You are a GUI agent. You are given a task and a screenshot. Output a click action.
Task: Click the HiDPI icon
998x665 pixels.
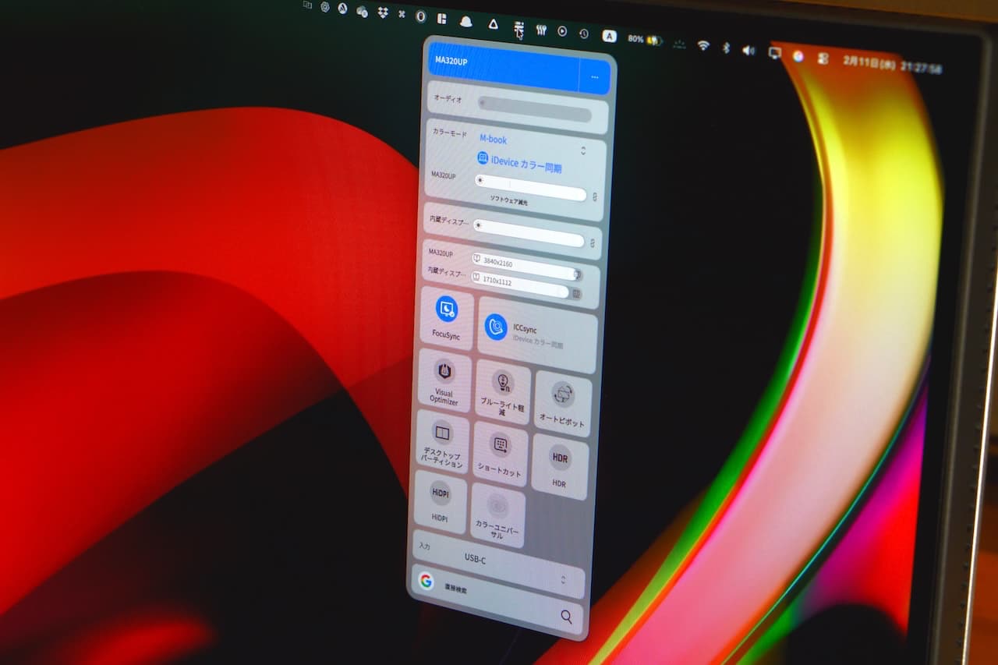point(441,493)
